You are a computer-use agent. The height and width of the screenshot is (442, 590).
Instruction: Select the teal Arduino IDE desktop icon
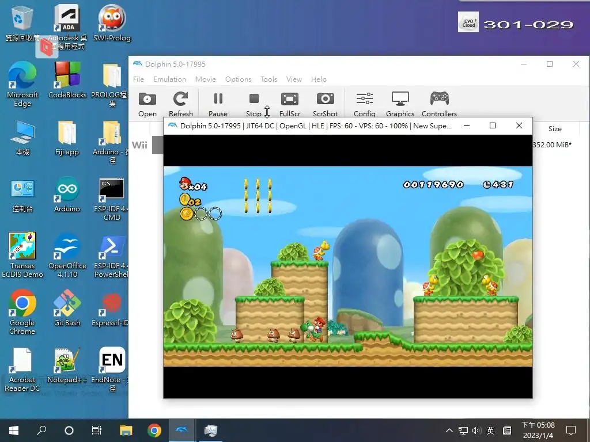[x=67, y=195]
